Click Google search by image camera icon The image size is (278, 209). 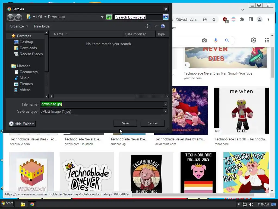point(204,41)
